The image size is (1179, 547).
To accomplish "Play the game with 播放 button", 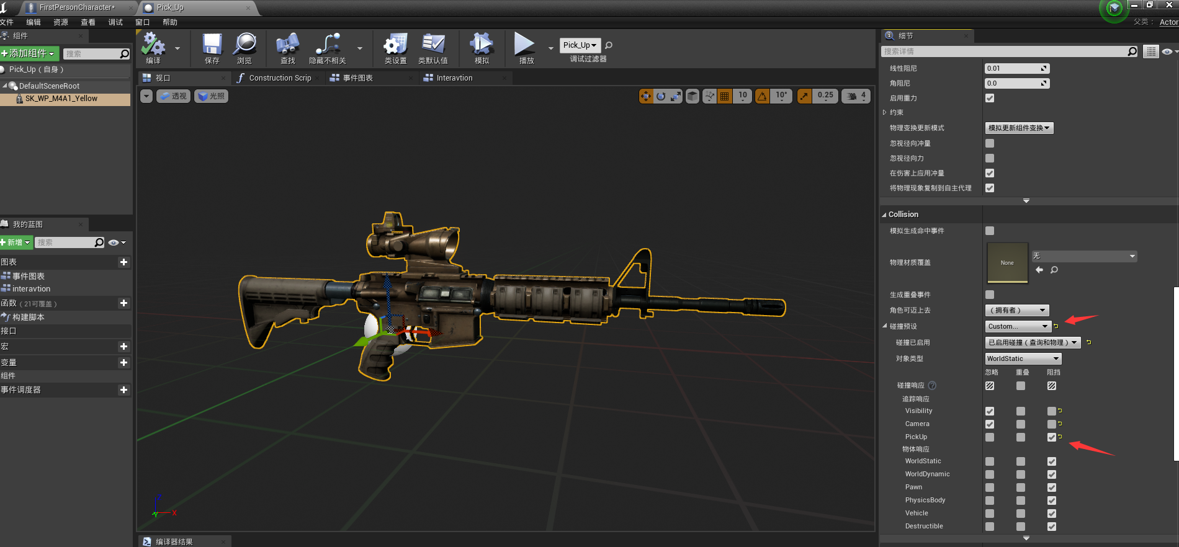I will (x=526, y=48).
